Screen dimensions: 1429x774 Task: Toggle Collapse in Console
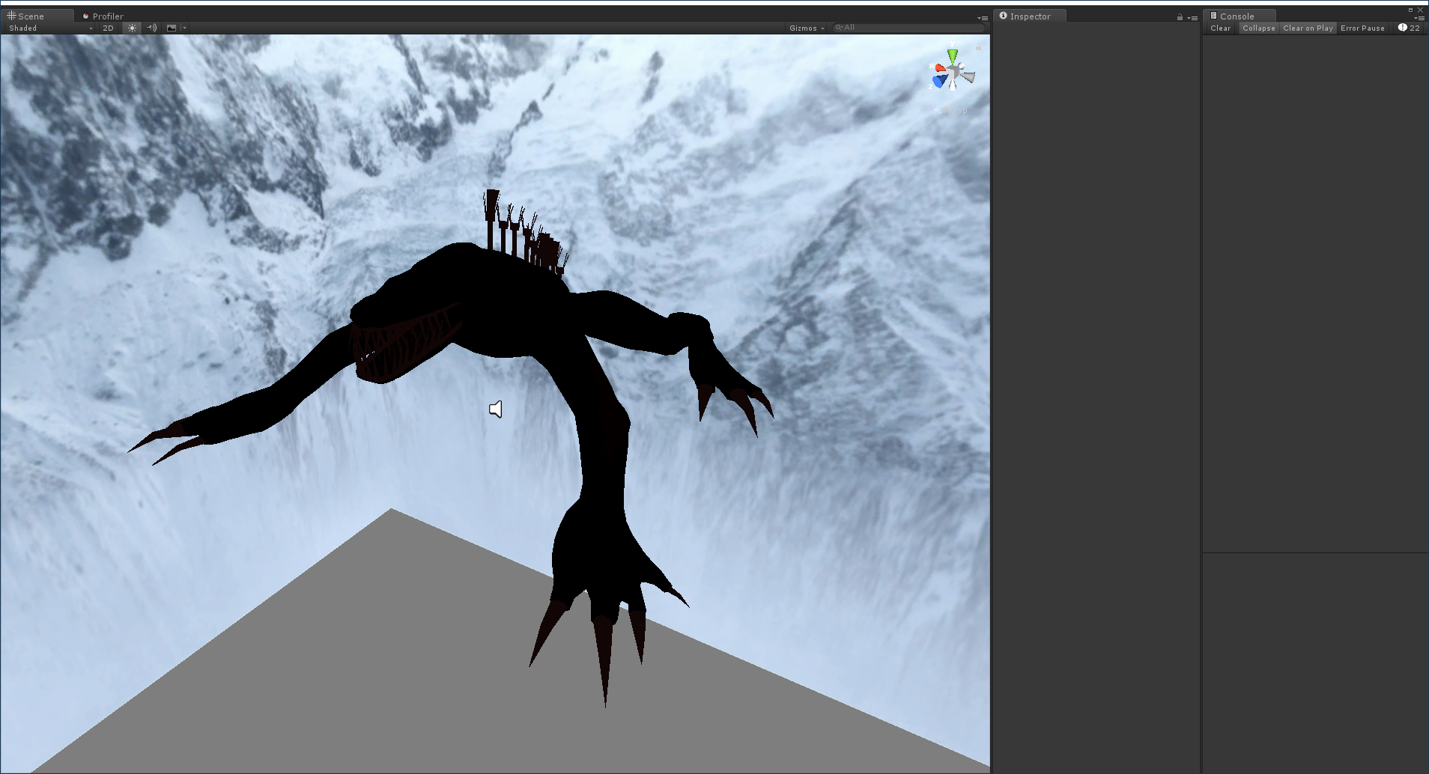(1258, 28)
